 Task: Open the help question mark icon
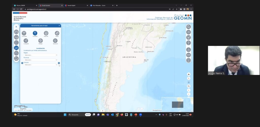point(188,43)
